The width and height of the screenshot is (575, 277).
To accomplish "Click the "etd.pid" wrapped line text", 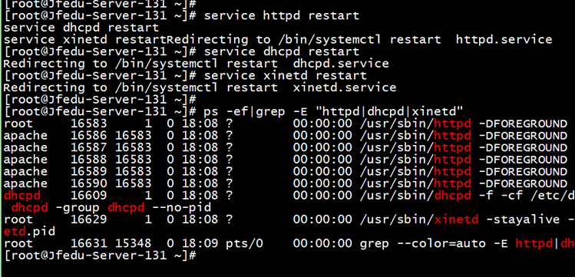I will [29, 232].
